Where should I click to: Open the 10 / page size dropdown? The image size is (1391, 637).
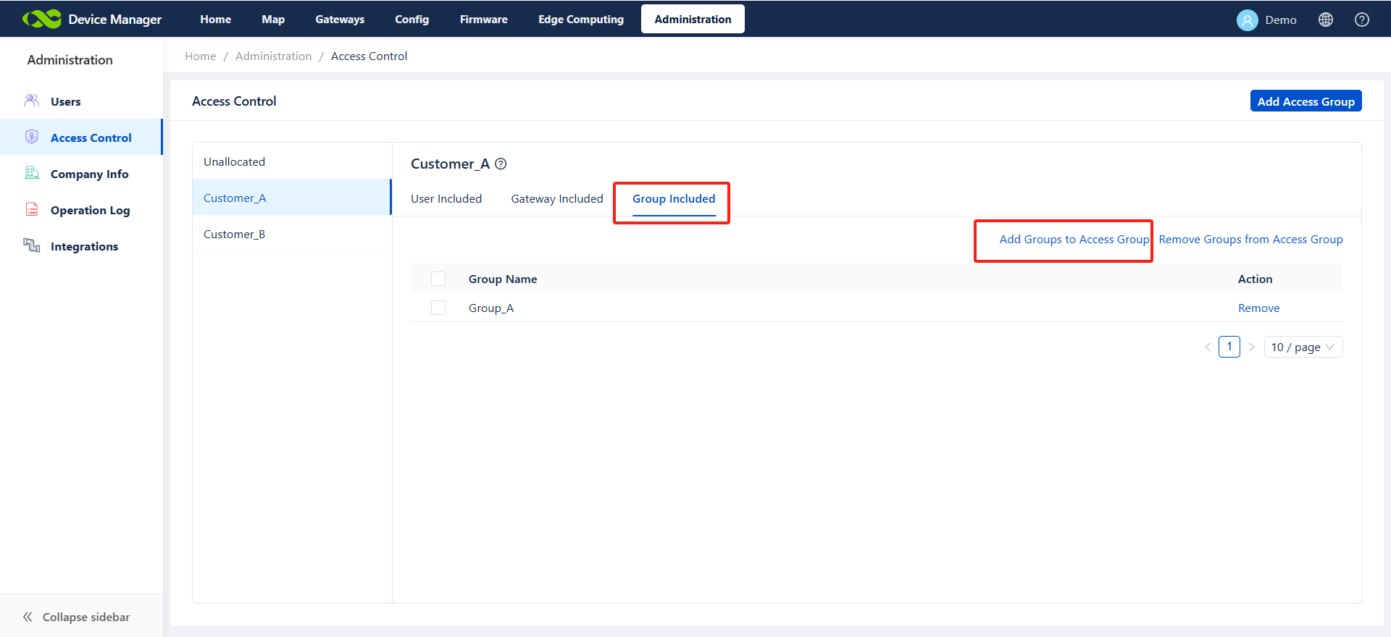(x=1302, y=347)
